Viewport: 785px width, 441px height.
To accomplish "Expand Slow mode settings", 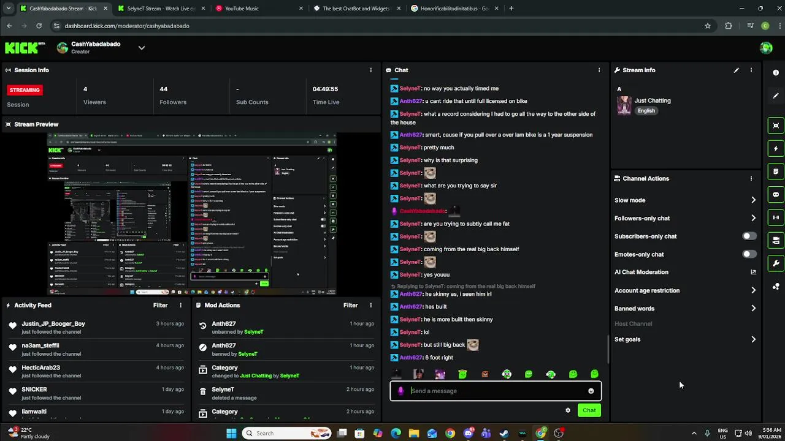I will (753, 200).
